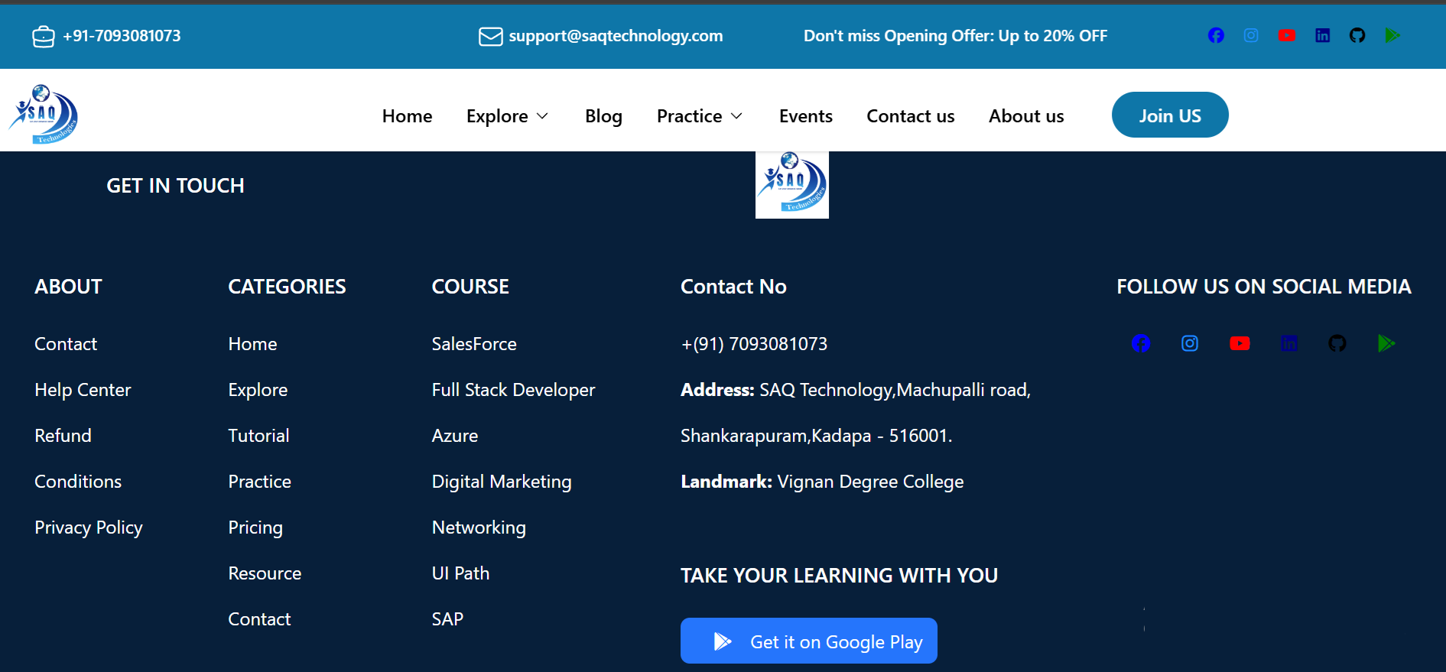Open the Digital Marketing course link
1446x672 pixels.
(x=502, y=482)
